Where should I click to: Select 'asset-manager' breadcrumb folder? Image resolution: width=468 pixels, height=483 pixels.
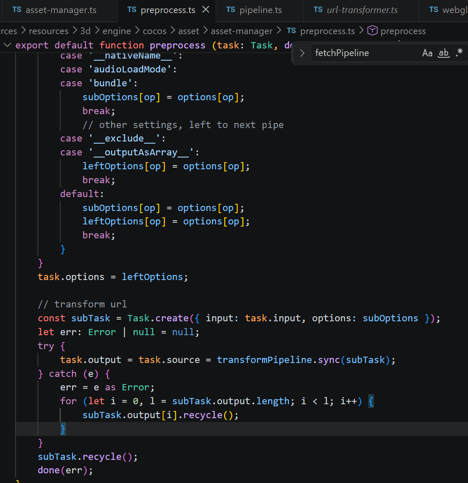[x=241, y=31]
